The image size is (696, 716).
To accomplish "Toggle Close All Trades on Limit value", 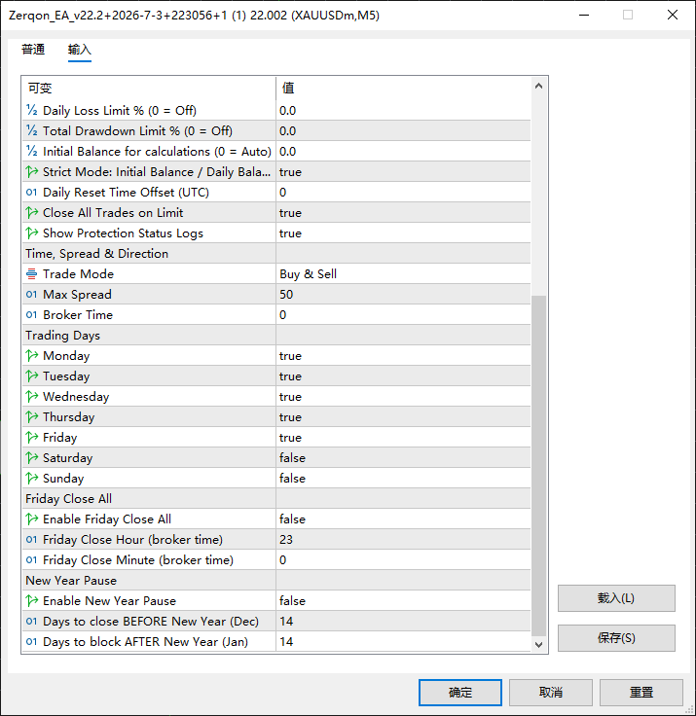I will tap(403, 213).
